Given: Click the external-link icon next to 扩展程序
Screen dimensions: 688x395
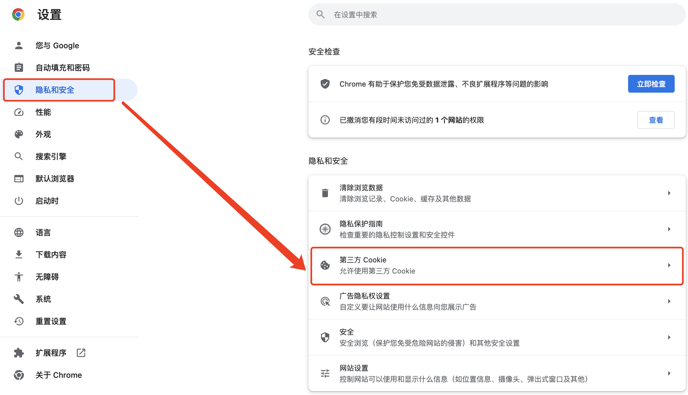Looking at the screenshot, I should click(x=81, y=353).
